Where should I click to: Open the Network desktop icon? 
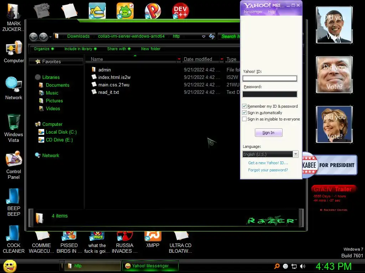point(14,89)
